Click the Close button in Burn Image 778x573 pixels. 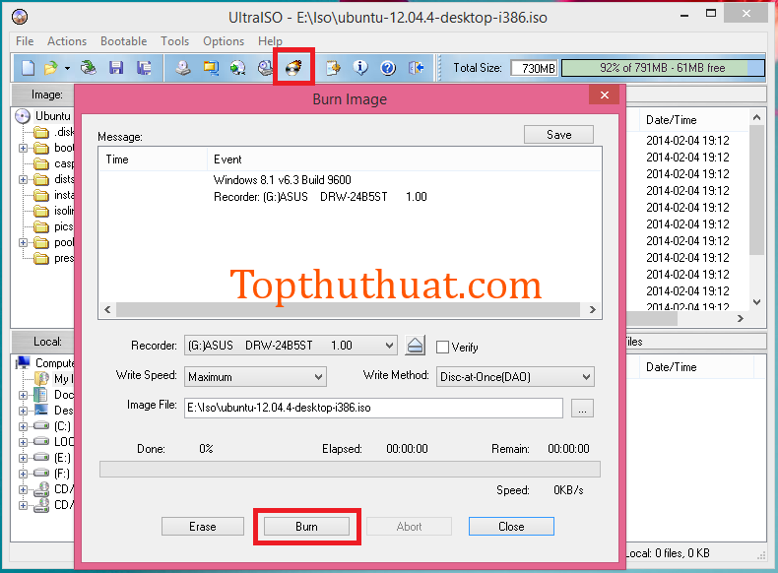(511, 527)
